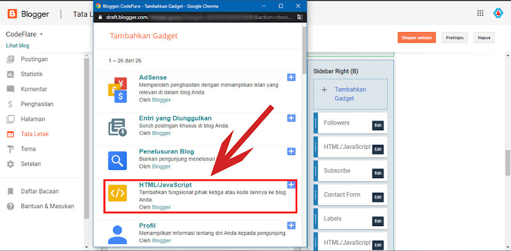Click the Penghasilan dollar icon
Image resolution: width=511 pixels, height=251 pixels.
point(10,104)
